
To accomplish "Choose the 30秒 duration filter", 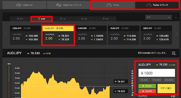I will point(41,19).
